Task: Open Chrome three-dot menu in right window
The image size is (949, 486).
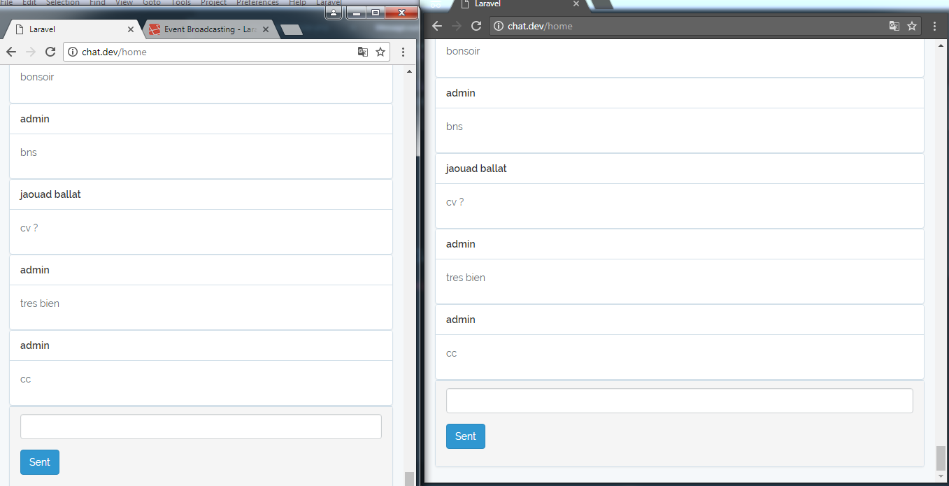Action: (935, 26)
